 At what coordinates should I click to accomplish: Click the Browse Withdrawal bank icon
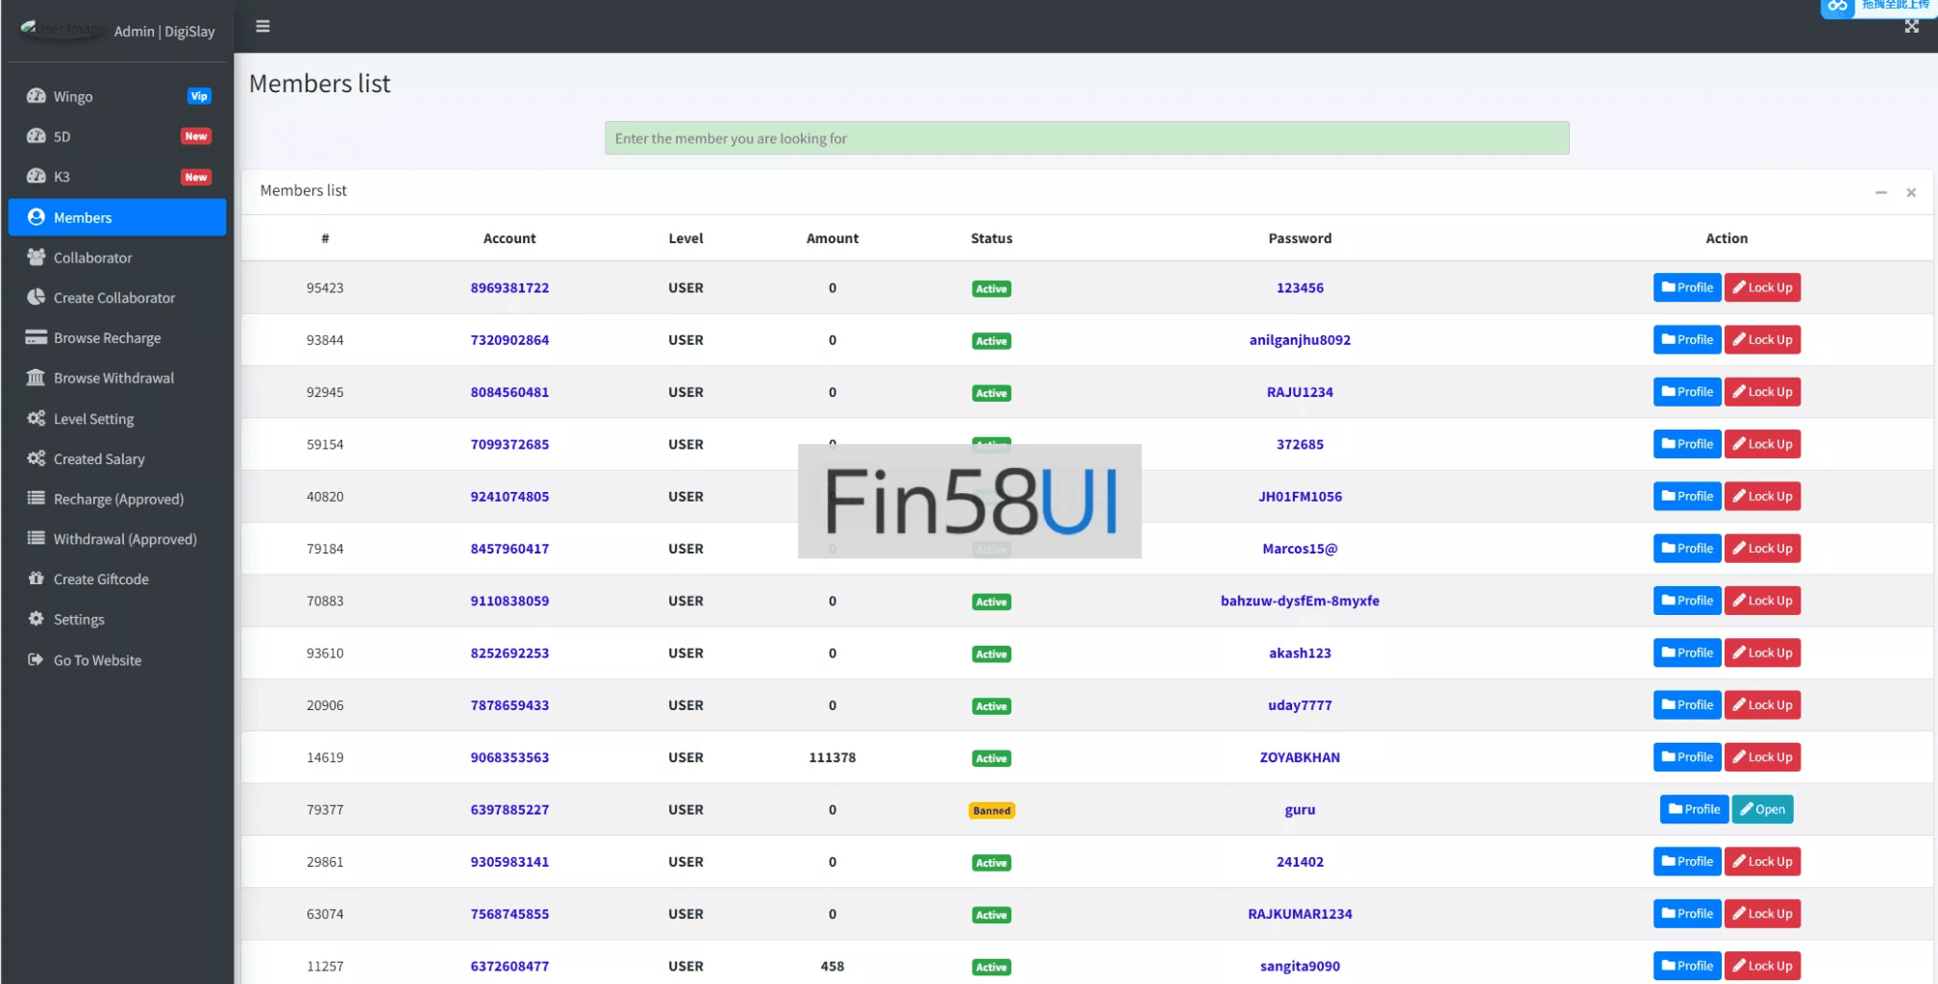tap(37, 378)
